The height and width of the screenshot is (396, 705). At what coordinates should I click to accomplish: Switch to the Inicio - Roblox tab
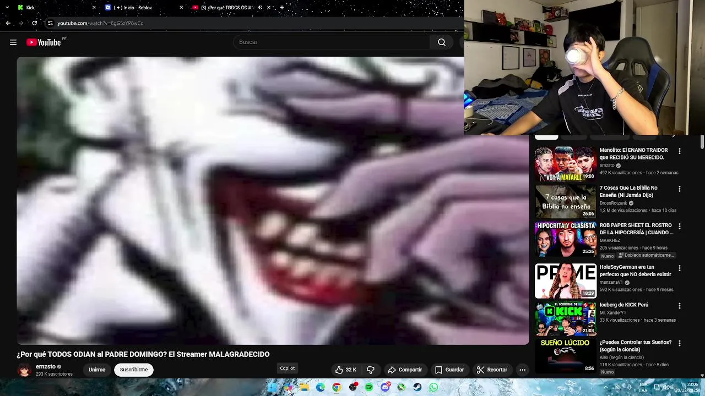144,8
